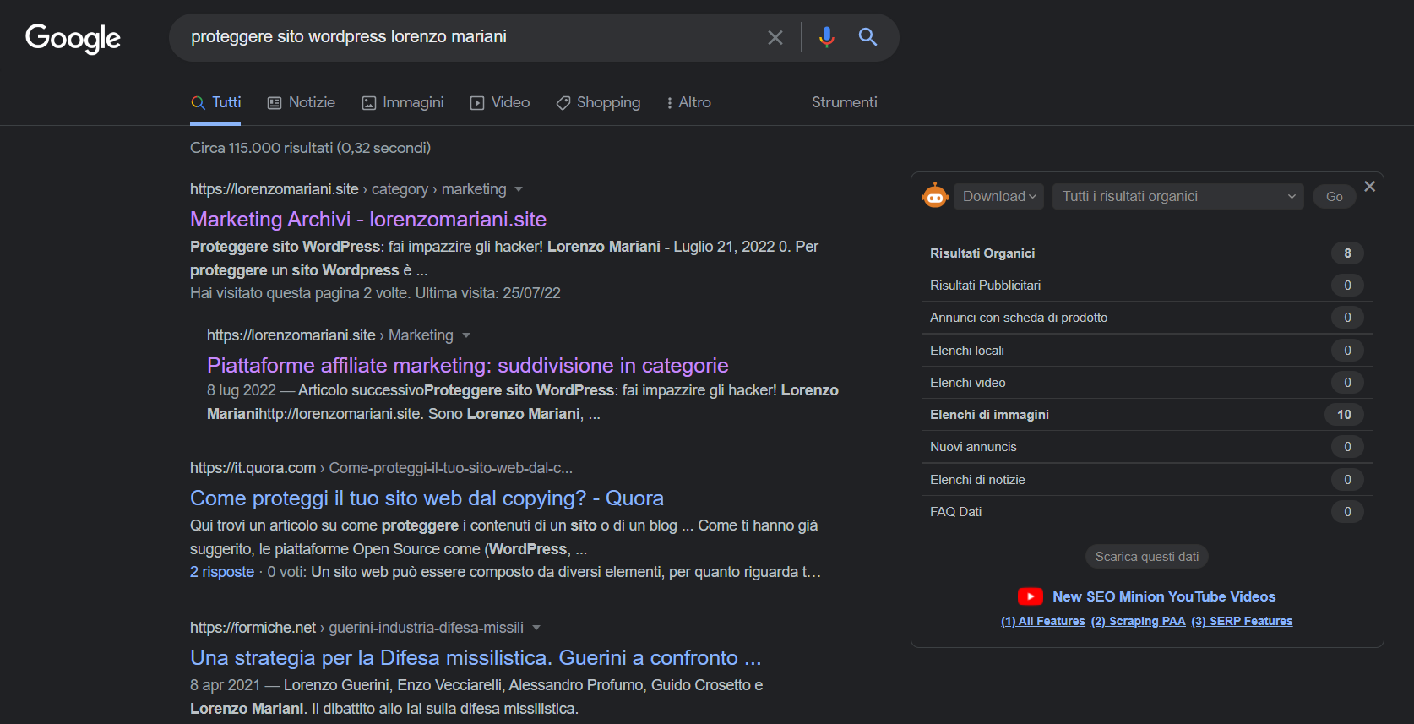This screenshot has height=724, width=1414.
Task: Click the count badge 8 for Risultati Organici
Action: tap(1347, 253)
